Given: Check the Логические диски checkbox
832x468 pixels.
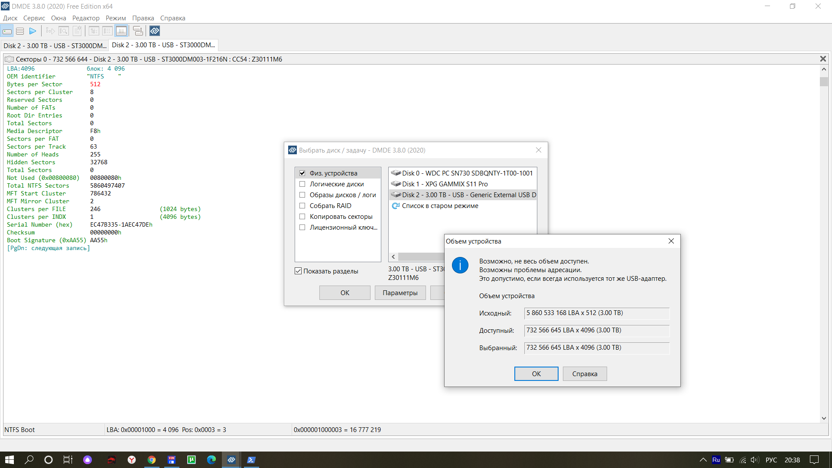Looking at the screenshot, I should click(302, 184).
